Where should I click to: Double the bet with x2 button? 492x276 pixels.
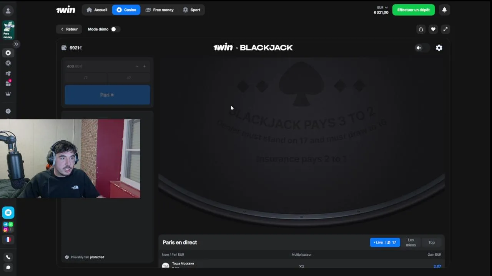pos(129,77)
